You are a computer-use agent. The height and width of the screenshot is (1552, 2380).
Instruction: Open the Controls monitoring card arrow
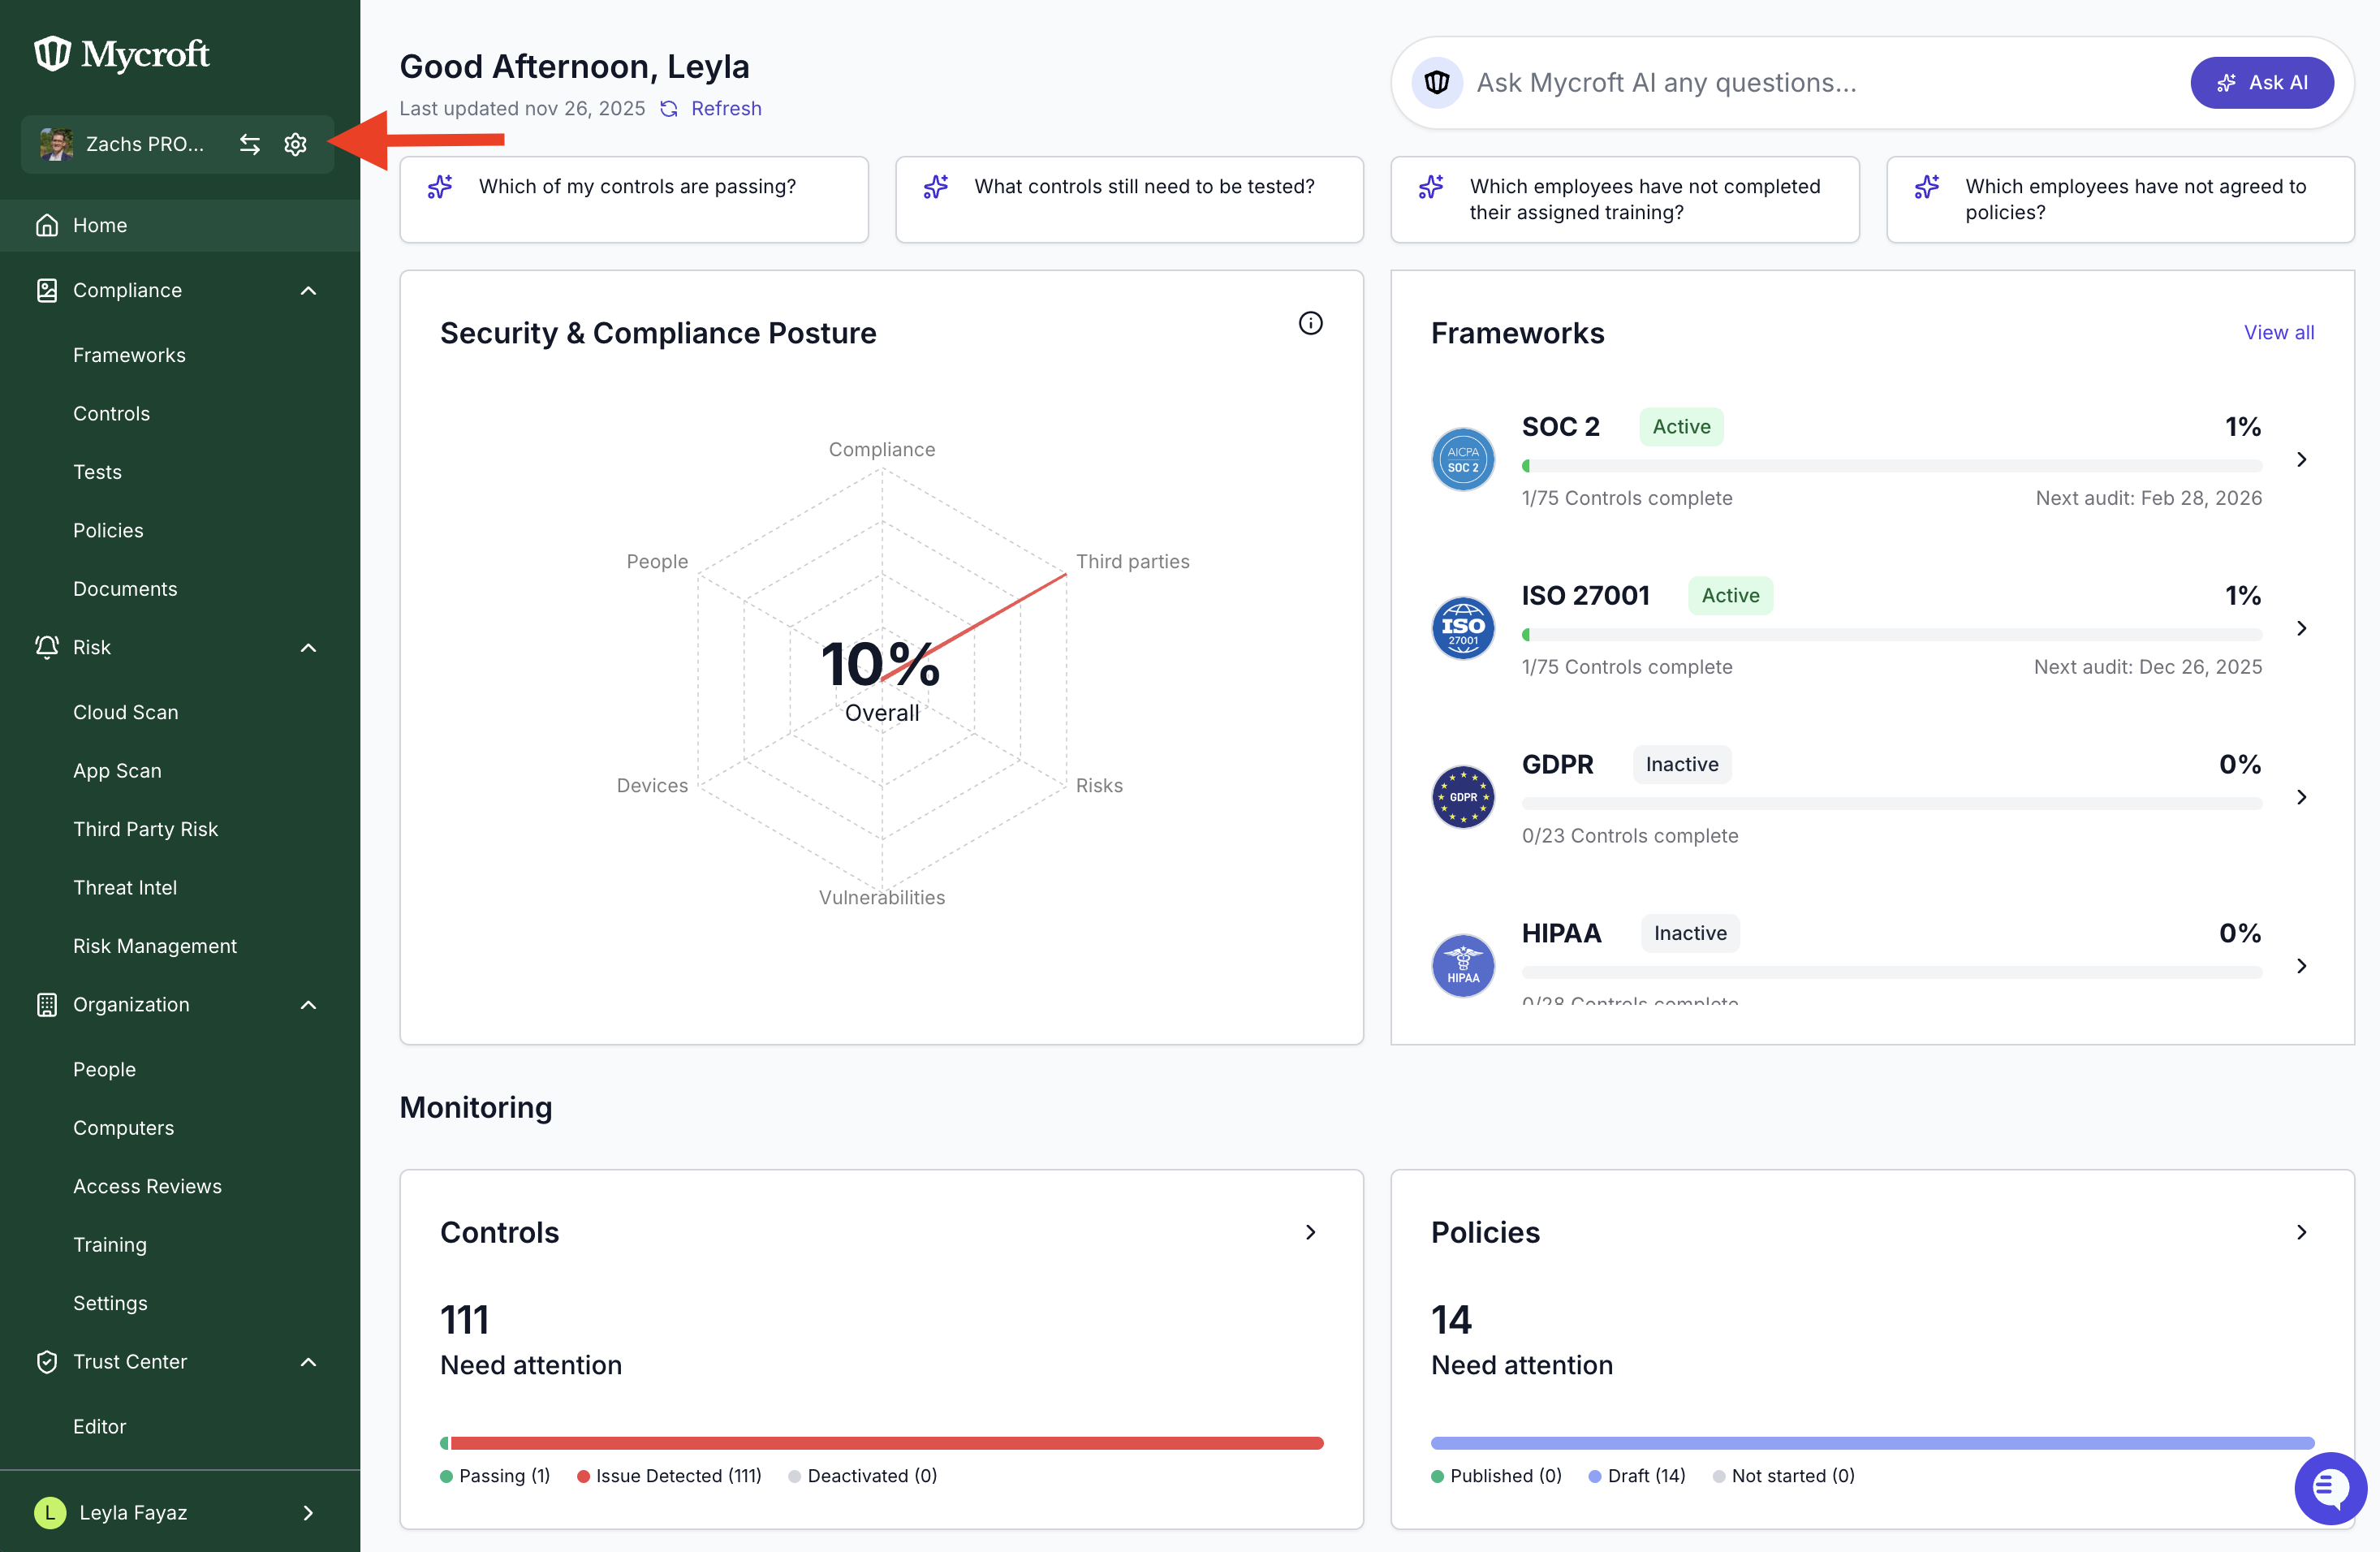(1310, 1232)
